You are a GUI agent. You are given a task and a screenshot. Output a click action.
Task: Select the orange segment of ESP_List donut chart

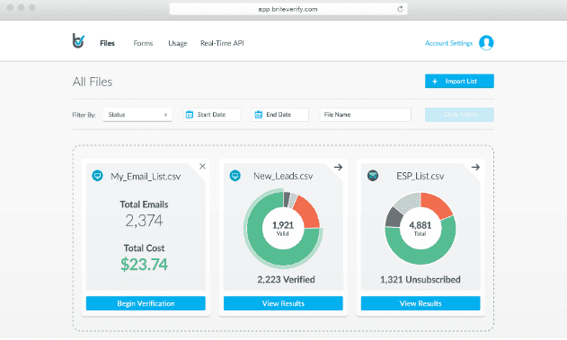436,205
